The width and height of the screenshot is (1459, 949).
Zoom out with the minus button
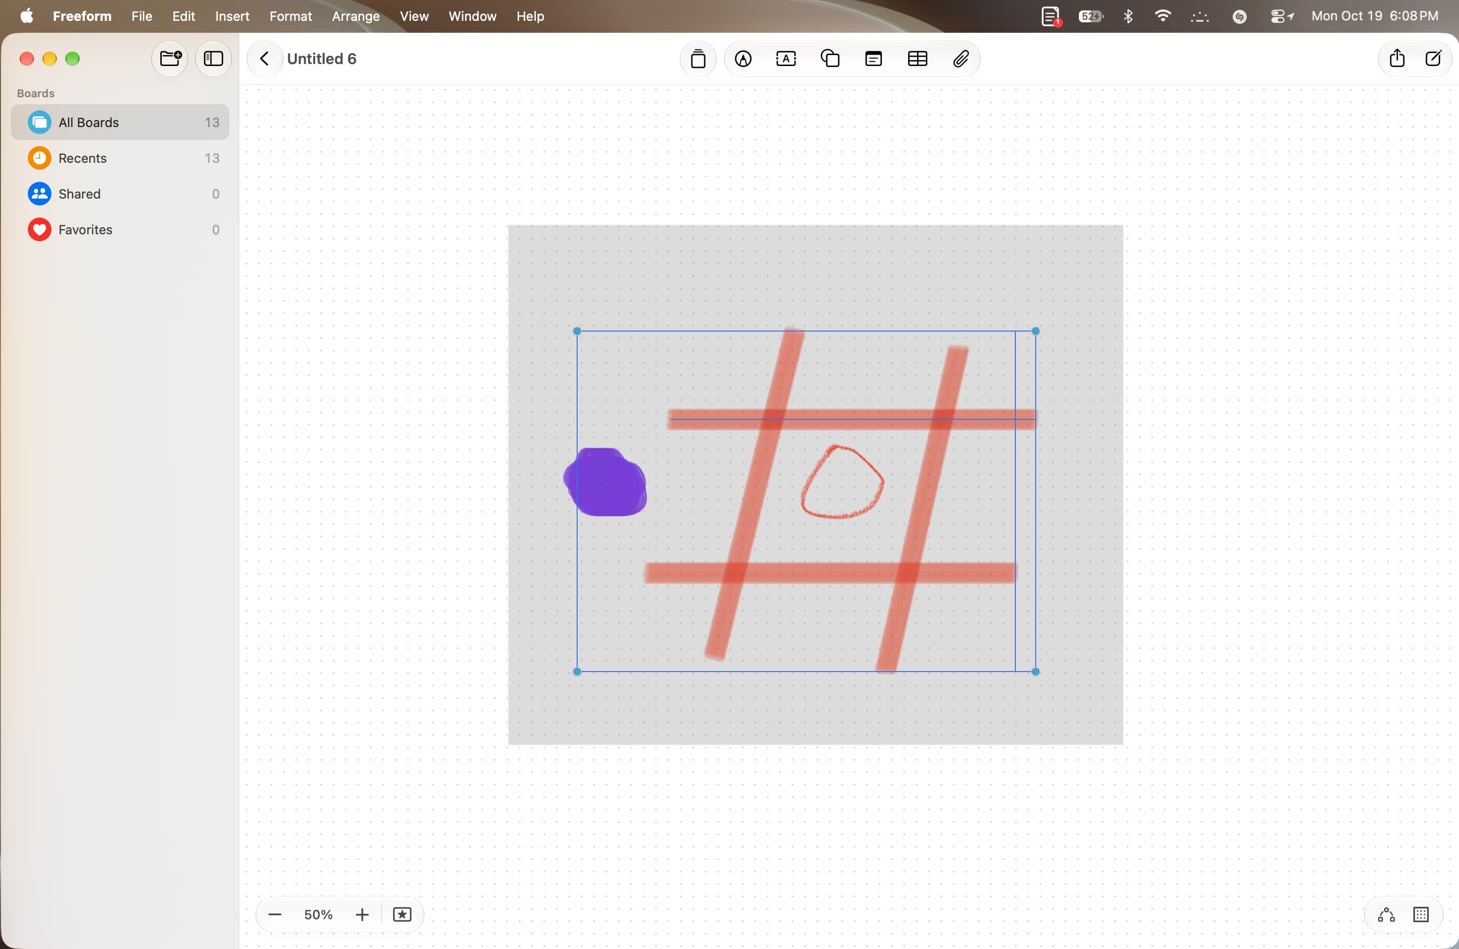[x=274, y=915]
